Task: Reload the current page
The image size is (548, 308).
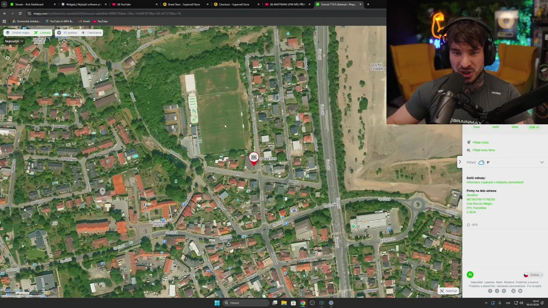Action: tap(20, 13)
